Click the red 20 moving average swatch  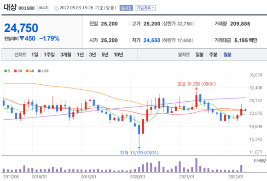[x=15, y=71]
